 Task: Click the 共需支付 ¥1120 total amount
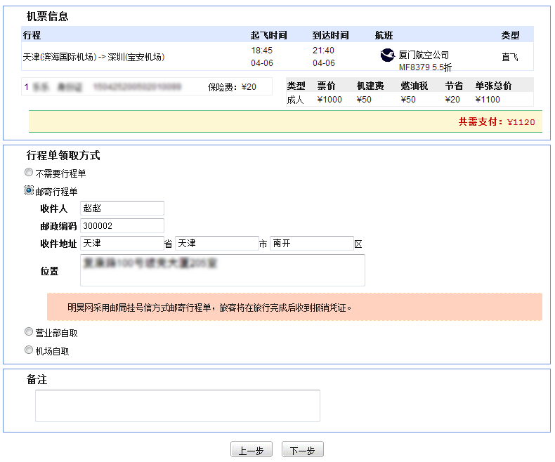click(496, 122)
